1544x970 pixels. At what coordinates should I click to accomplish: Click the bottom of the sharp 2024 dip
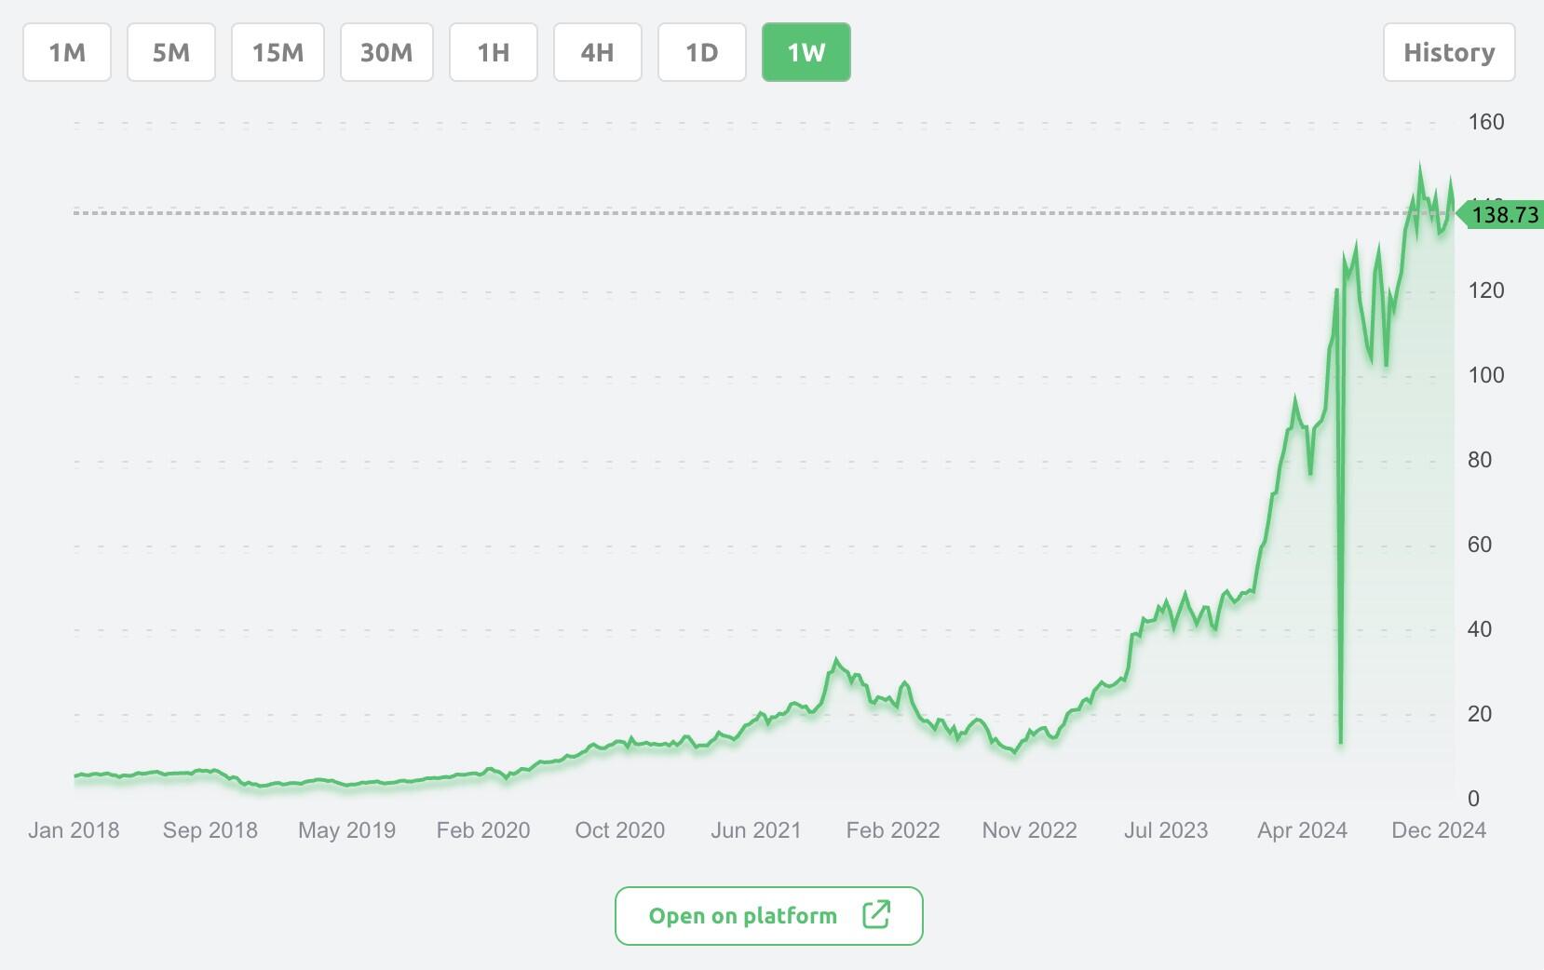[x=1341, y=741]
